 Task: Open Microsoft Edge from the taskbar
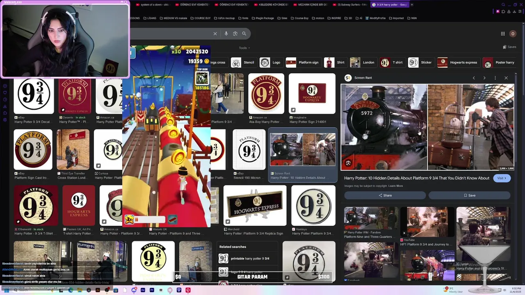71,290
